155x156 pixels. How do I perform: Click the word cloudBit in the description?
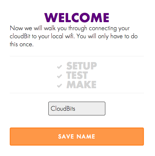pyautogui.click(x=20, y=36)
